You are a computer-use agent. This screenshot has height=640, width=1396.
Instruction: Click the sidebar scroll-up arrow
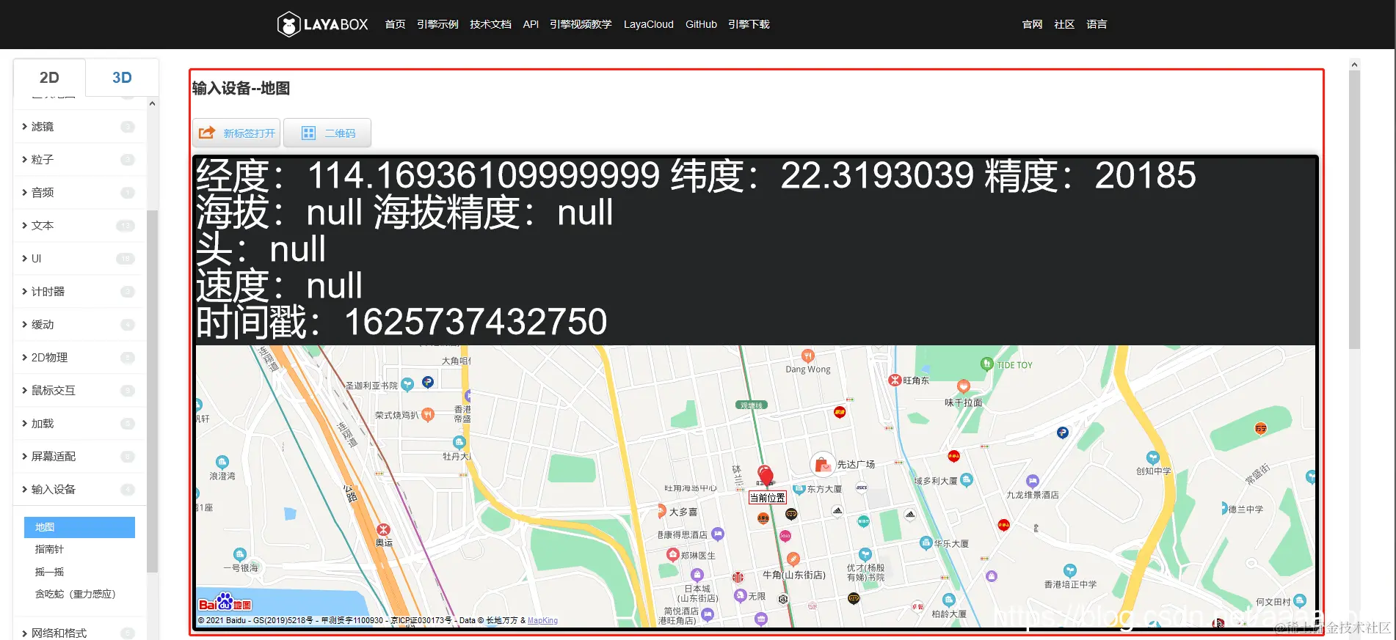tap(152, 103)
